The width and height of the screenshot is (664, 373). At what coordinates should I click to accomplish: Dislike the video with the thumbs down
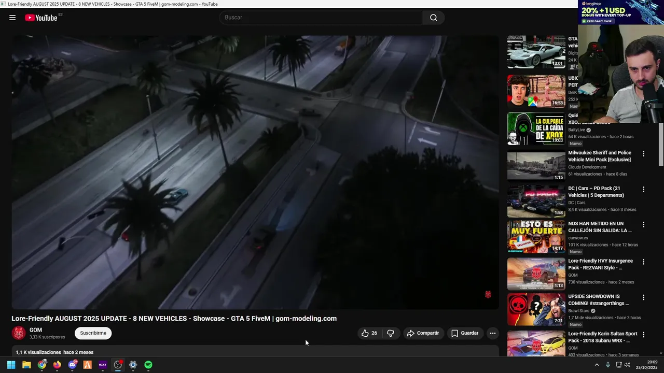point(391,333)
